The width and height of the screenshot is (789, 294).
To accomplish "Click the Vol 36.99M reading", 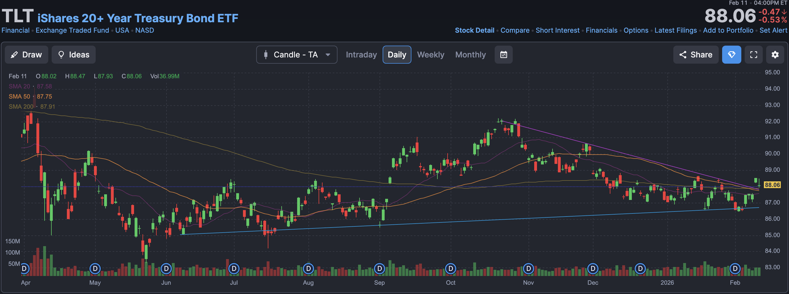I will coord(165,76).
